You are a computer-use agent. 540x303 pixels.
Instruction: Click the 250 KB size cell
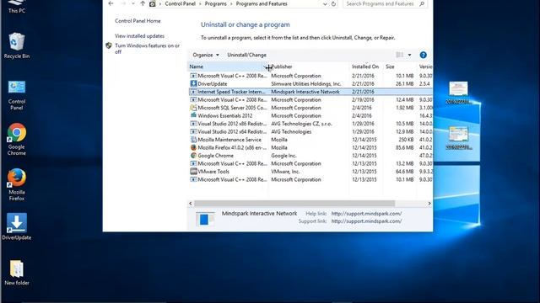click(406, 140)
